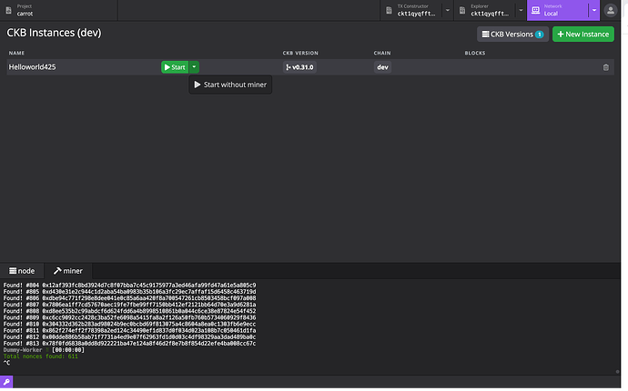Click the Project carrot file icon
Image resolution: width=628 pixels, height=391 pixels.
(8, 10)
